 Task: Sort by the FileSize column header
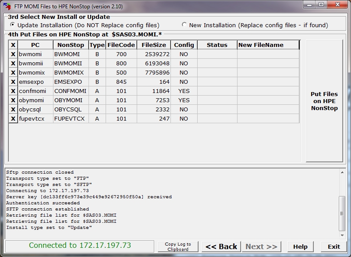tap(153, 45)
